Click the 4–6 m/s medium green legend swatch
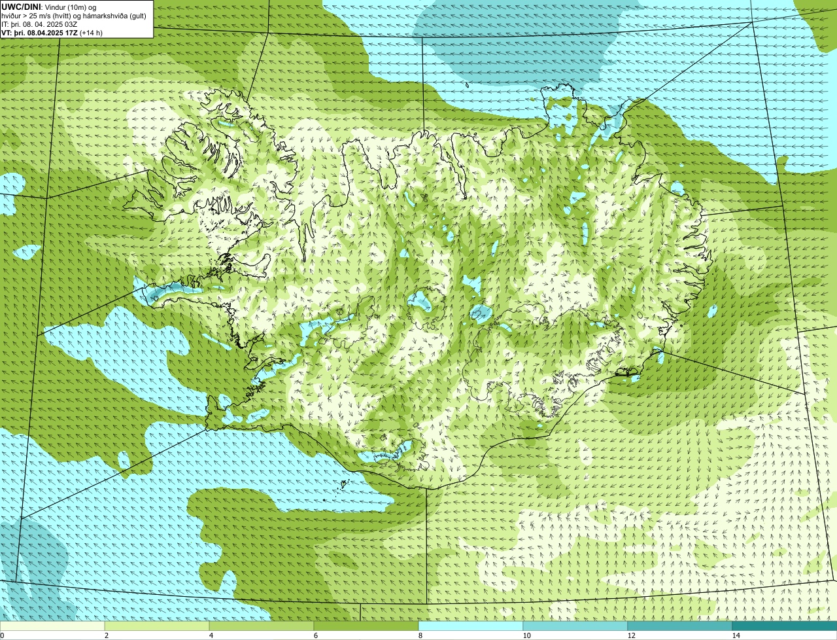The width and height of the screenshot is (837, 640). (262, 626)
